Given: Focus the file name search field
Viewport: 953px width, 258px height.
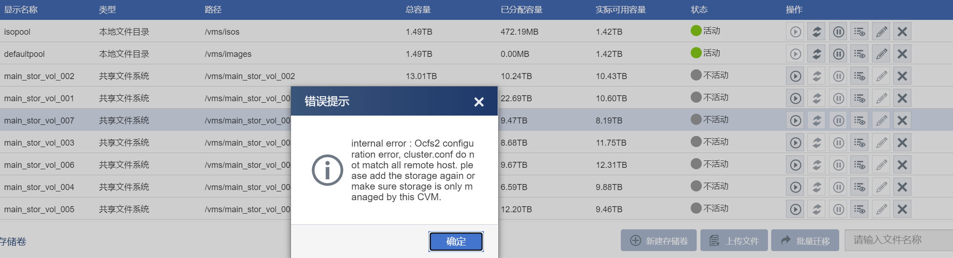Looking at the screenshot, I should [897, 240].
